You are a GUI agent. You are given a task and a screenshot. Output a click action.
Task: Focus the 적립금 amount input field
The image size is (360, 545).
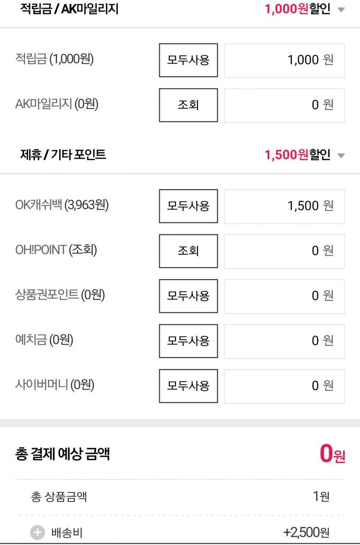tap(284, 60)
